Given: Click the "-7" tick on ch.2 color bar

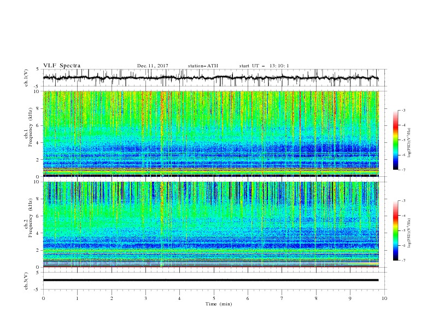Looking at the screenshot, I should point(403,261).
